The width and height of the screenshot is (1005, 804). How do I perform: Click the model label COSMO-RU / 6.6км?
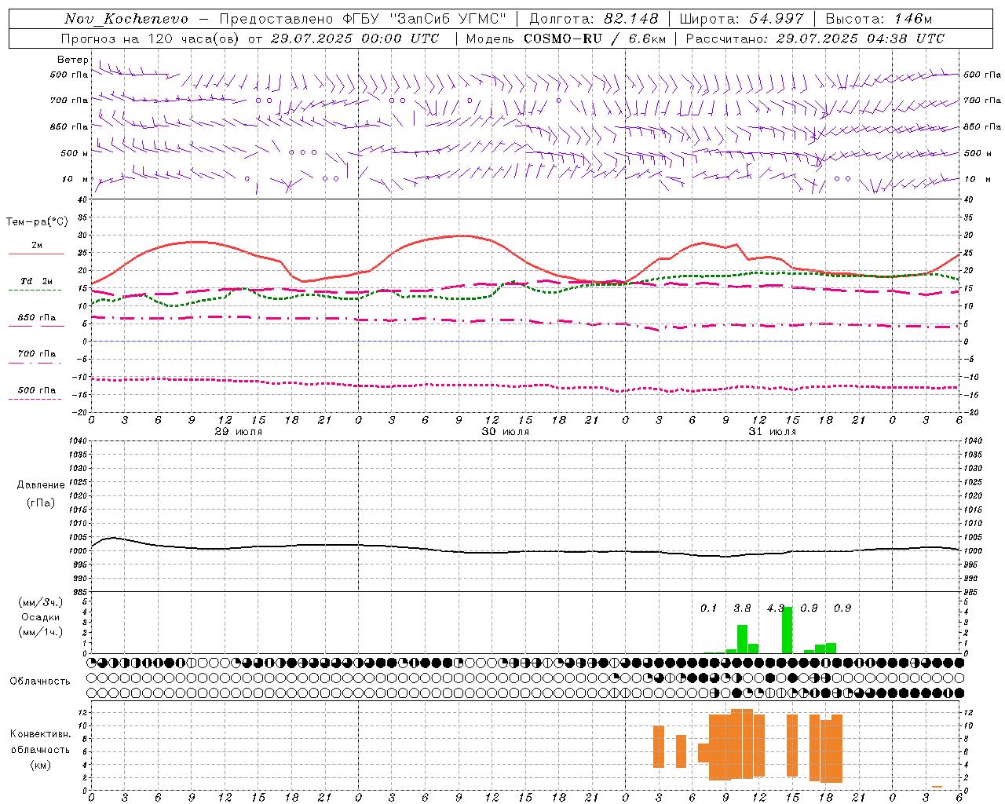click(595, 38)
